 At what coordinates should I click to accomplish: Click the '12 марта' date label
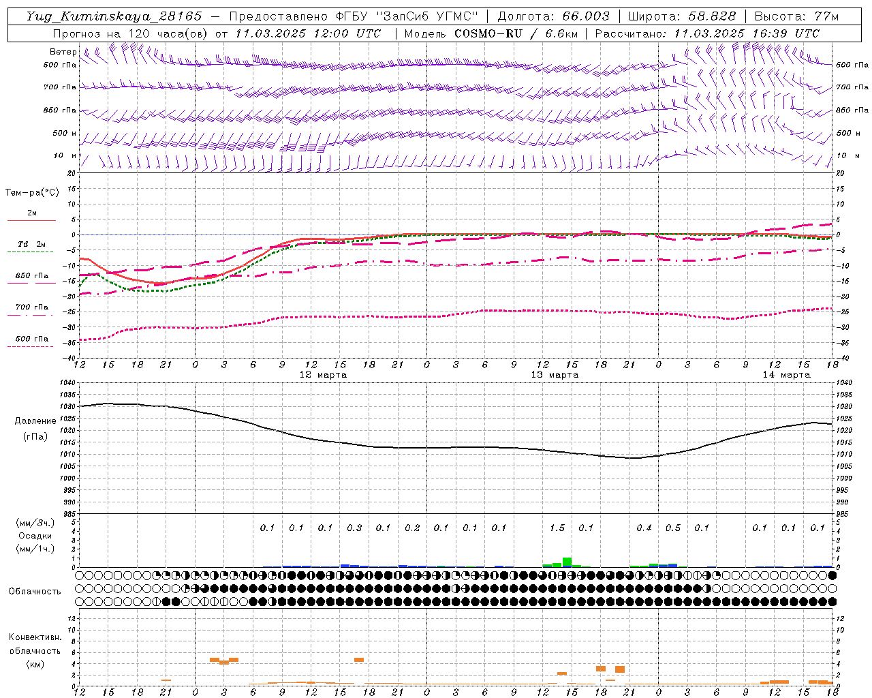tap(323, 375)
